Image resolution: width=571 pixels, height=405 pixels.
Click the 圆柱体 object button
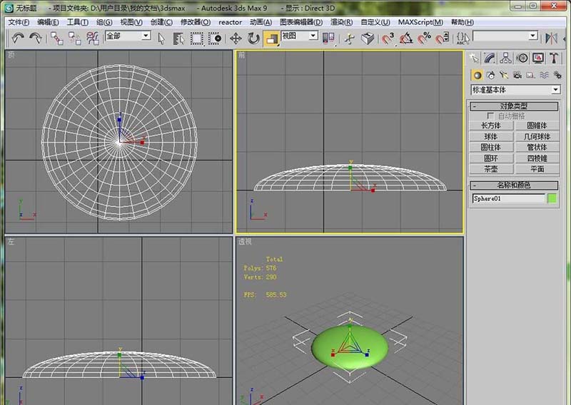pyautogui.click(x=491, y=148)
